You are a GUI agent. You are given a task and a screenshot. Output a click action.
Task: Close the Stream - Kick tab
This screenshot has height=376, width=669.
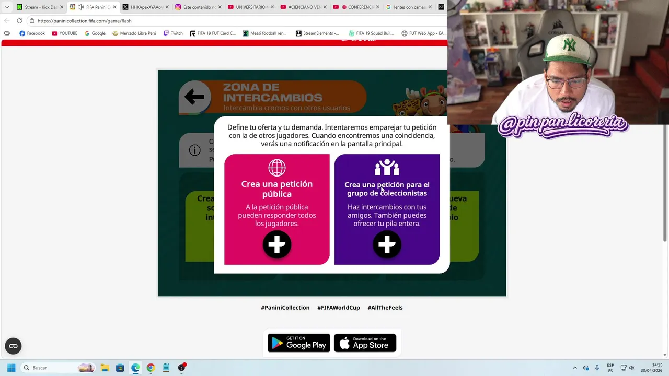61,7
